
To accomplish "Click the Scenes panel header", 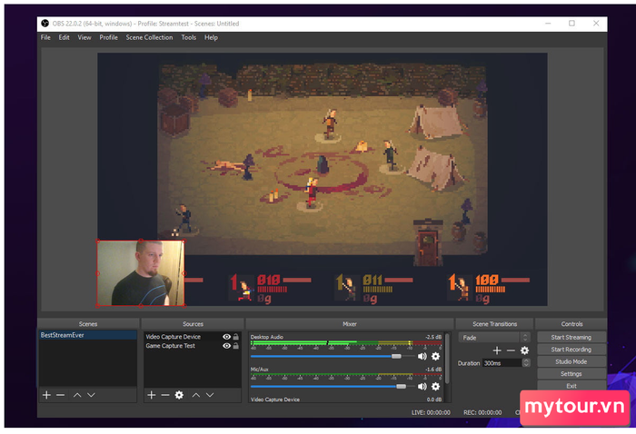I will (88, 324).
